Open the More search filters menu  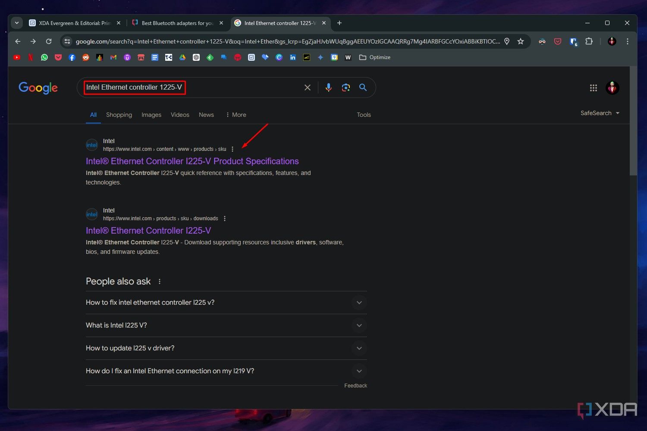(236, 115)
